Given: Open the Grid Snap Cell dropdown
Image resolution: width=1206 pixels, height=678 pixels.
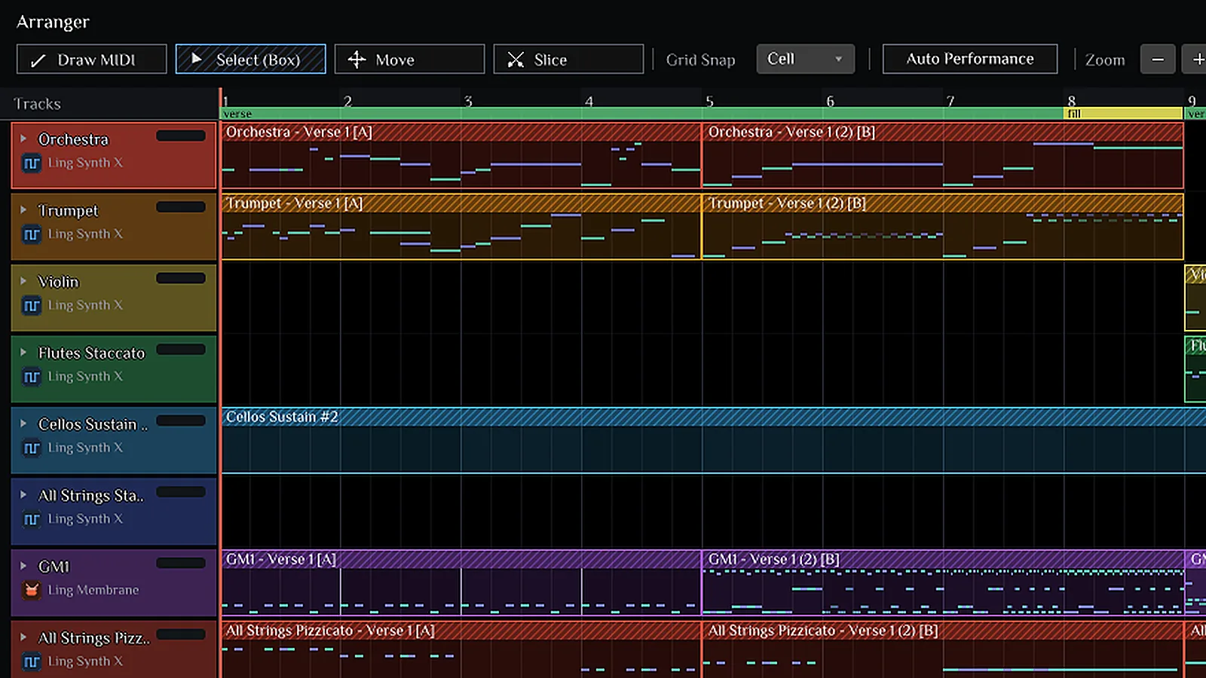Looking at the screenshot, I should 805,59.
